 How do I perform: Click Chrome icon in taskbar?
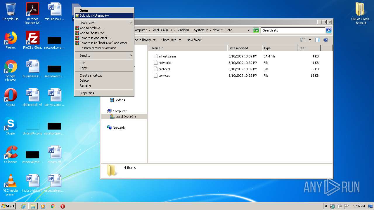53,206
